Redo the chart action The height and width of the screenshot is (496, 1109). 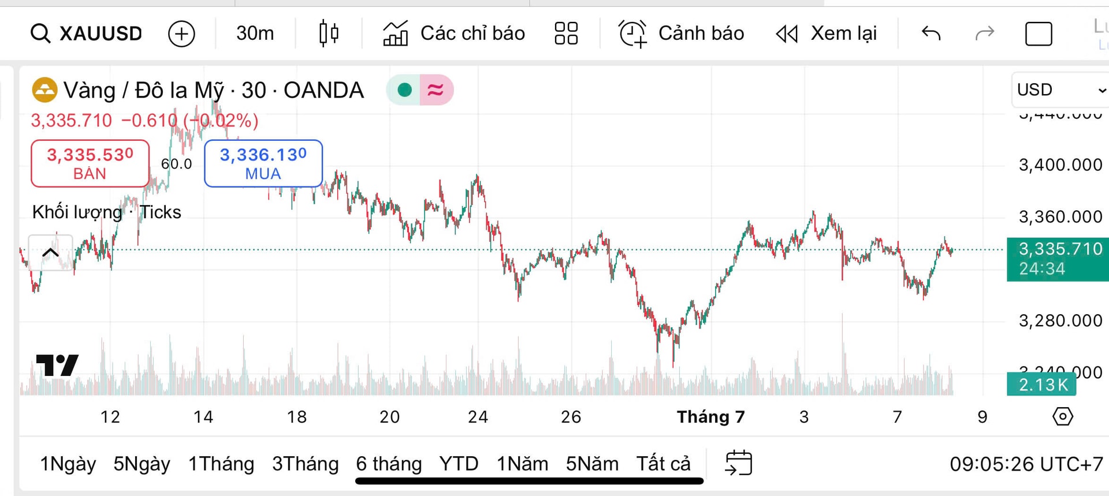pos(984,33)
